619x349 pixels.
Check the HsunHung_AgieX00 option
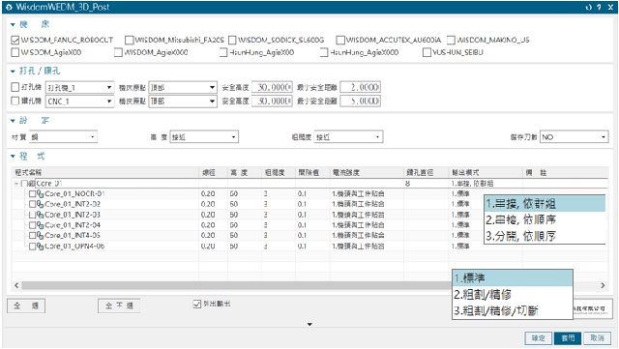tap(223, 52)
